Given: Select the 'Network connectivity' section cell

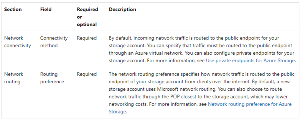Looking at the screenshot, I should 17,42.
